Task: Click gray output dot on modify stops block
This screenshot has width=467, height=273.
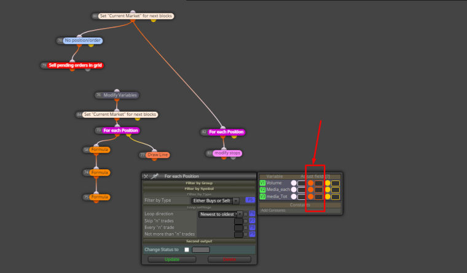Action: tap(233, 157)
